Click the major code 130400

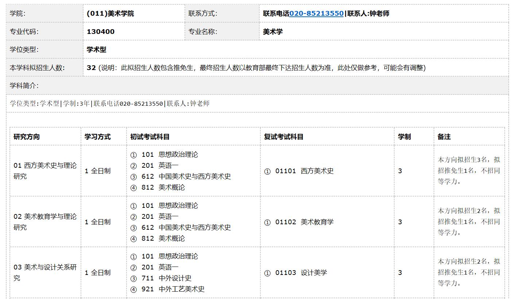(x=101, y=32)
